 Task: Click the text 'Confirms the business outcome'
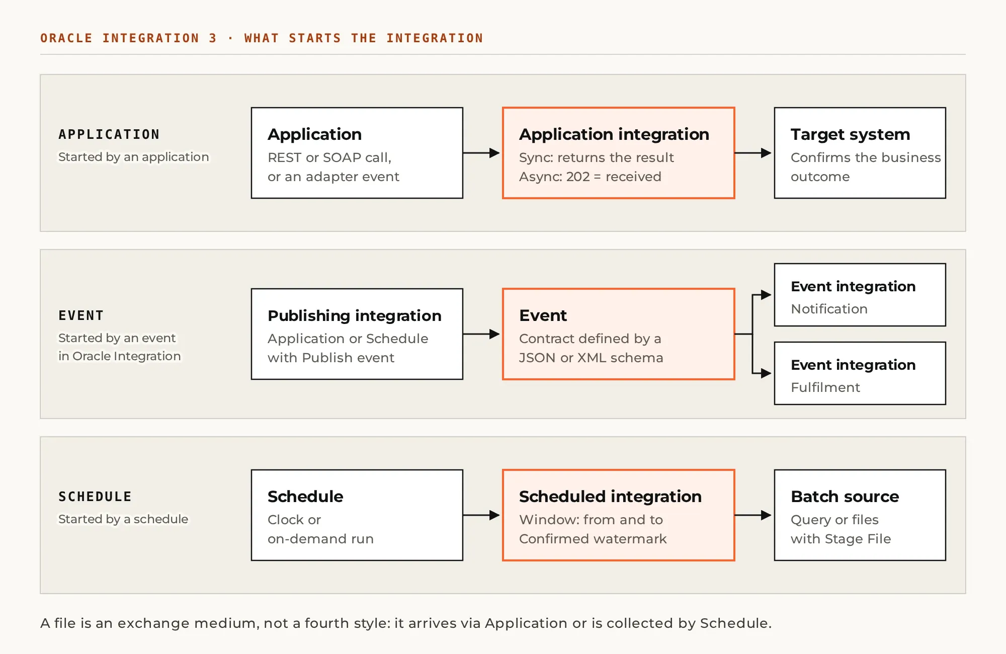click(866, 167)
